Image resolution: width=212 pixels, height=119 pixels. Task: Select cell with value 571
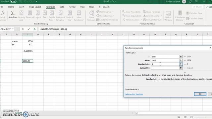tap(27, 45)
